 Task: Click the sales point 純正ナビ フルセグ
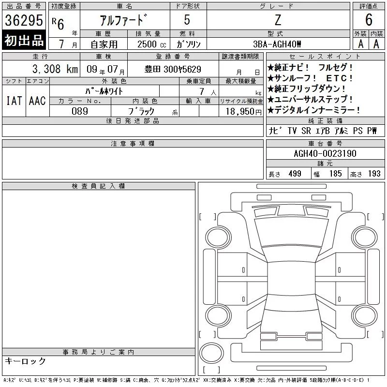(310, 67)
